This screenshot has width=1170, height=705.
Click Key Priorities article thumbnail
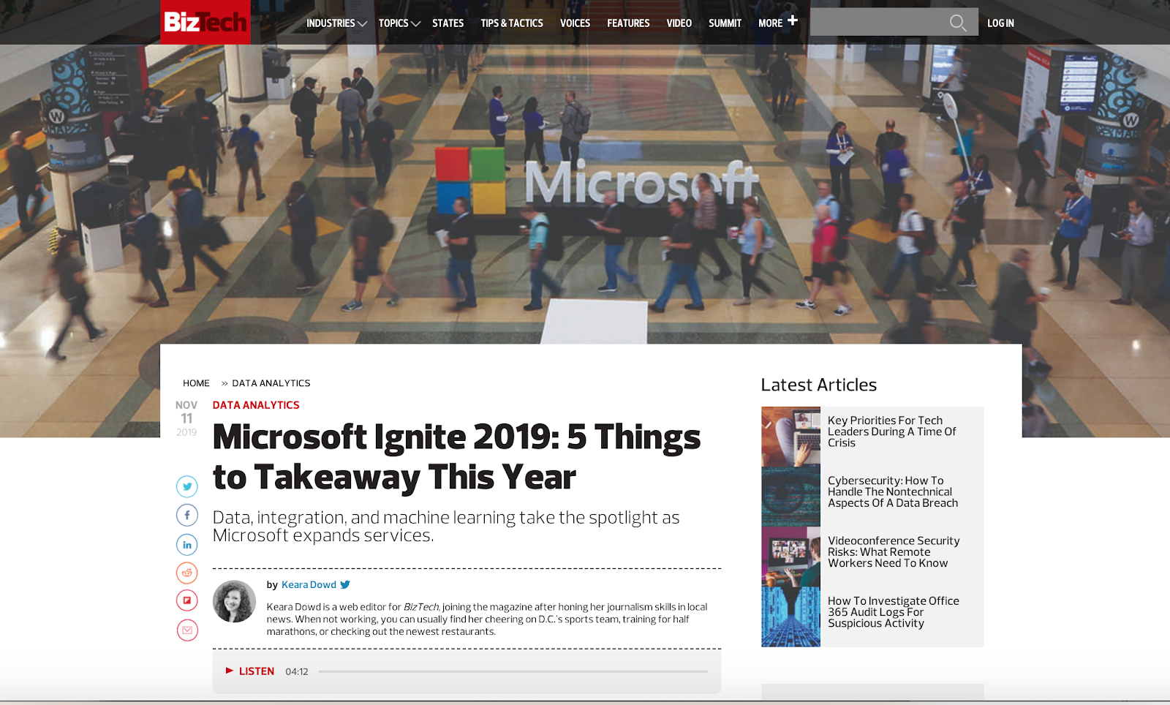pyautogui.click(x=790, y=437)
